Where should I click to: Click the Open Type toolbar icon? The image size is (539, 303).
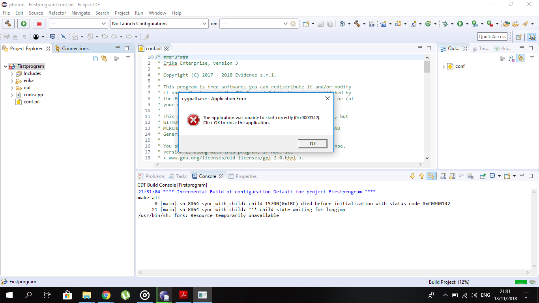[506, 24]
